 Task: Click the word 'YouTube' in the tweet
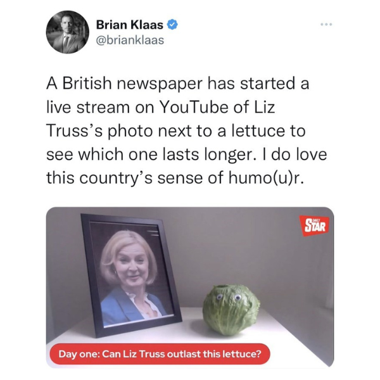193,107
